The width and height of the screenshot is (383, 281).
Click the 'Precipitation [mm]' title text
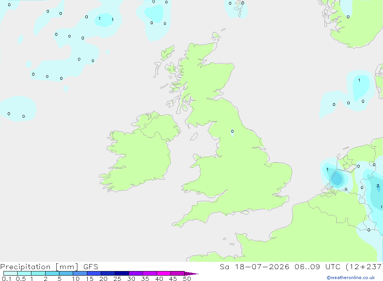tap(39, 267)
